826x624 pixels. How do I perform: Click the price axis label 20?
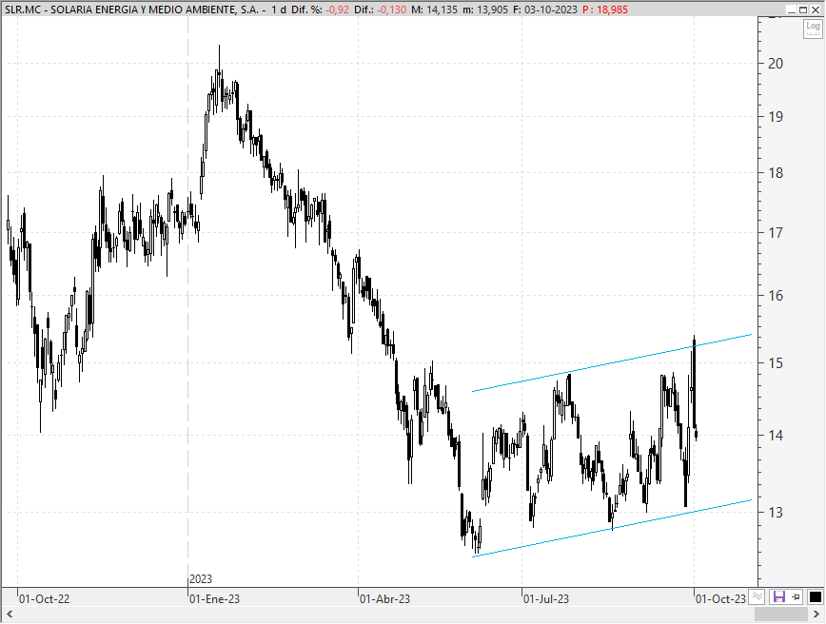pyautogui.click(x=776, y=64)
